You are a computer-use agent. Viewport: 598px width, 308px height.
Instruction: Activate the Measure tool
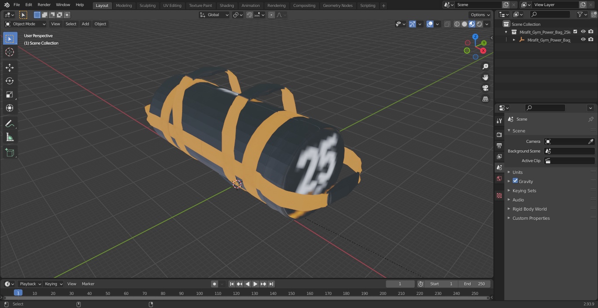click(x=10, y=137)
